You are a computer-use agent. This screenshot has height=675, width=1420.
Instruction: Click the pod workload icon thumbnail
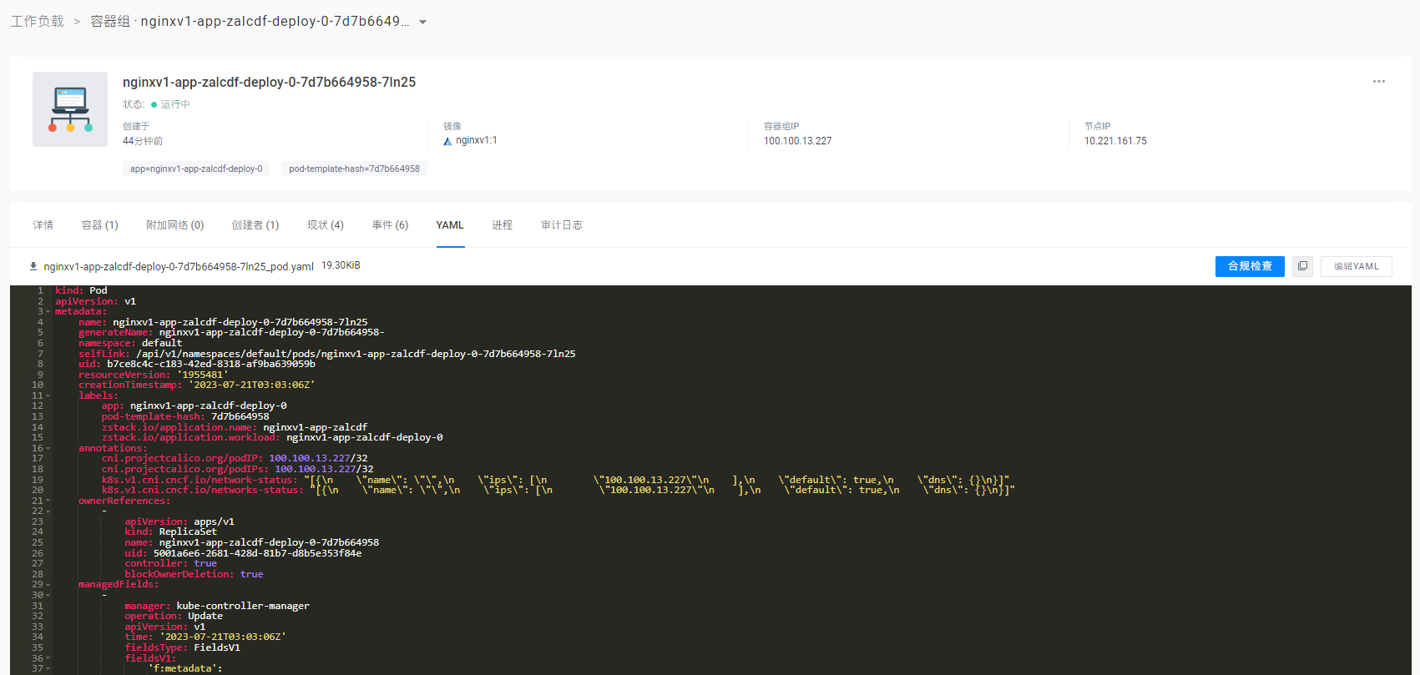(x=70, y=109)
